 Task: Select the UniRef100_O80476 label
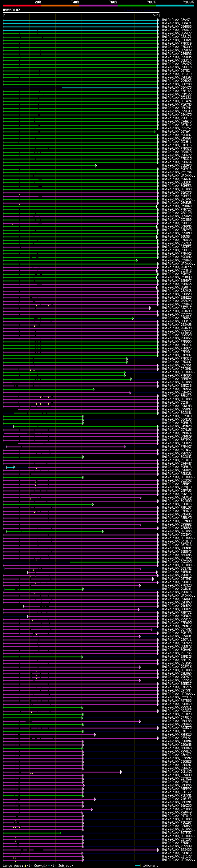(x=177, y=64)
